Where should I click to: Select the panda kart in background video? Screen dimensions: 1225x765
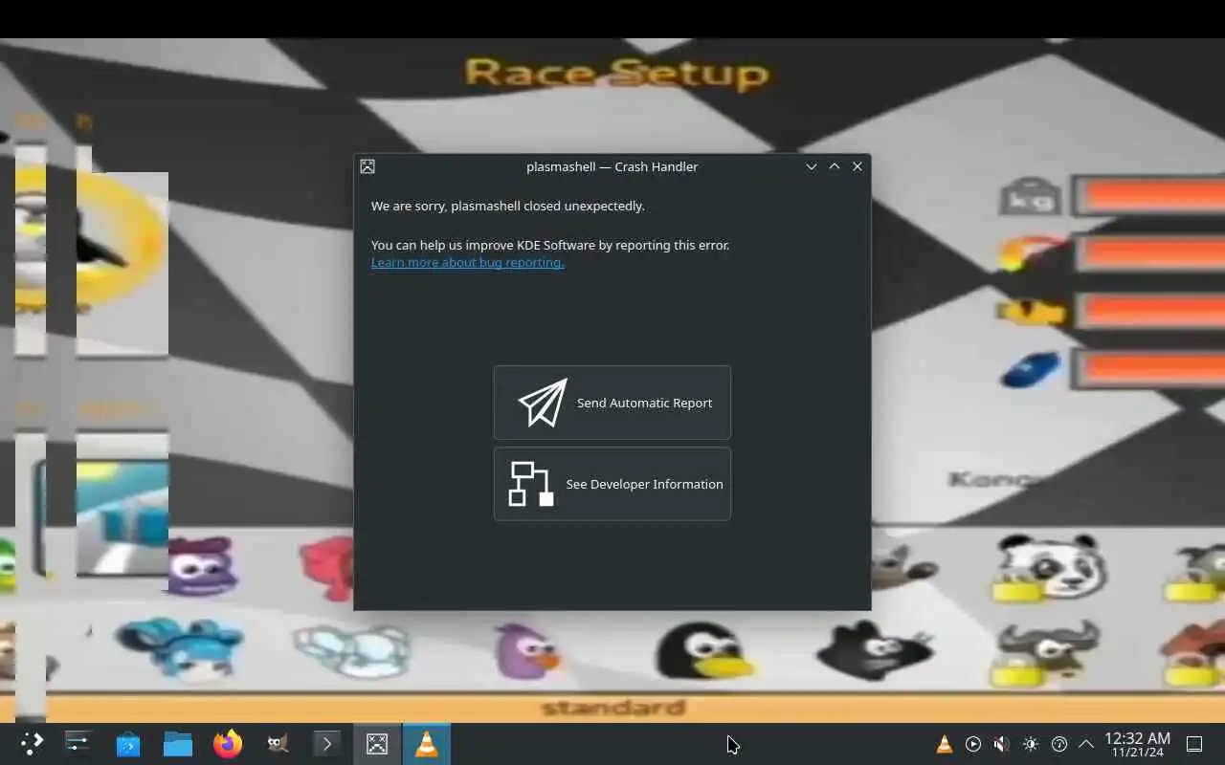[1050, 567]
